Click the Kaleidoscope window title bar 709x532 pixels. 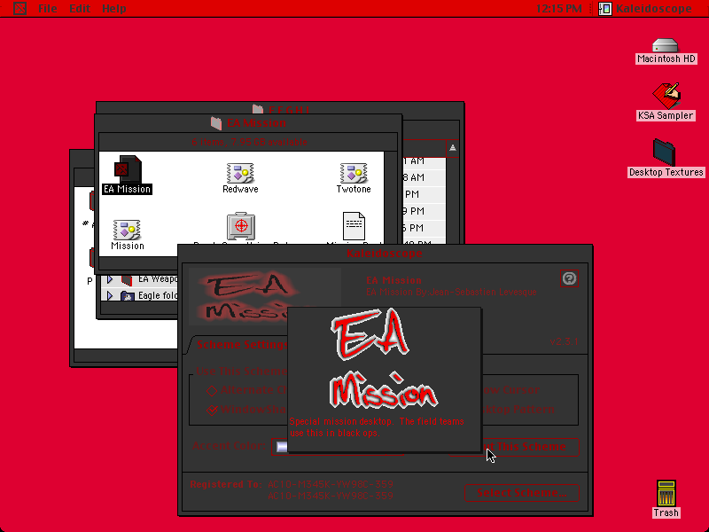[385, 253]
